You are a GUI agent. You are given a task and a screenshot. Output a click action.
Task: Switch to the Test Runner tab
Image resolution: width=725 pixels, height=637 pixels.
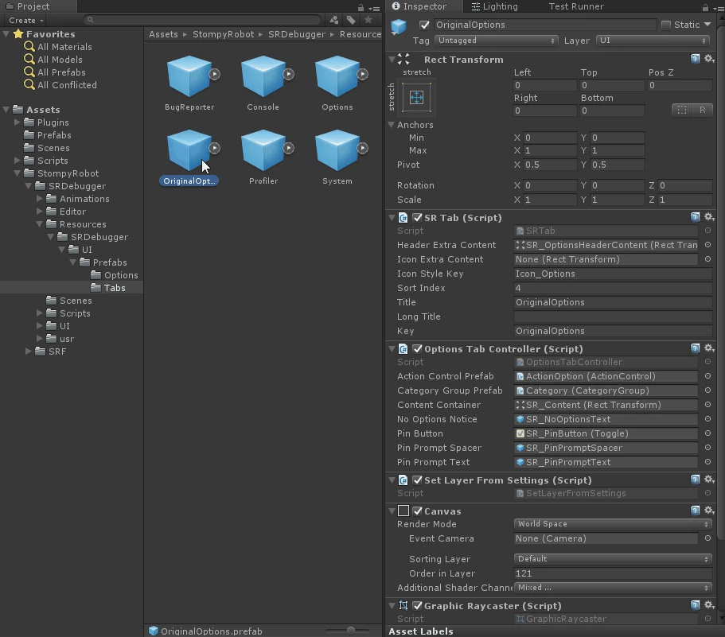(x=576, y=6)
